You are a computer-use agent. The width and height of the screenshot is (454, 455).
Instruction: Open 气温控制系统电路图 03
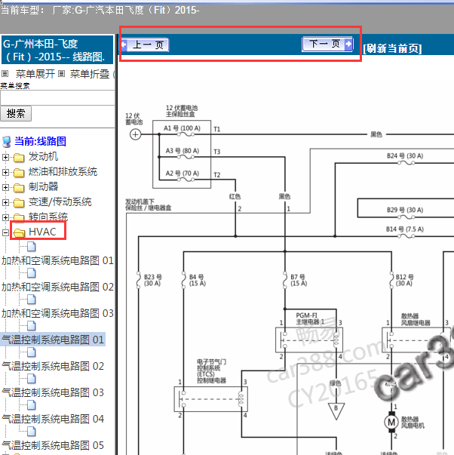pos(53,392)
